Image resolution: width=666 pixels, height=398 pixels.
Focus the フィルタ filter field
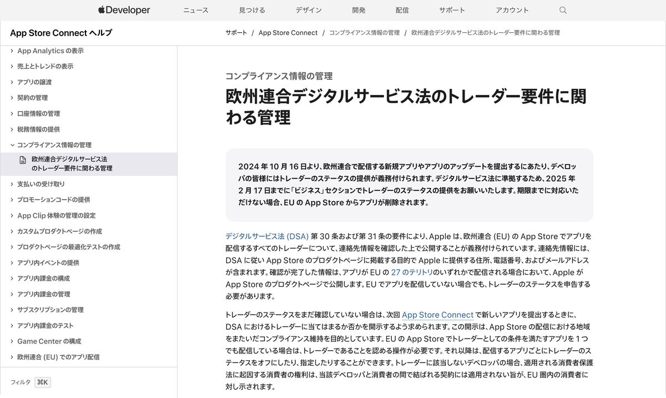[x=21, y=382]
